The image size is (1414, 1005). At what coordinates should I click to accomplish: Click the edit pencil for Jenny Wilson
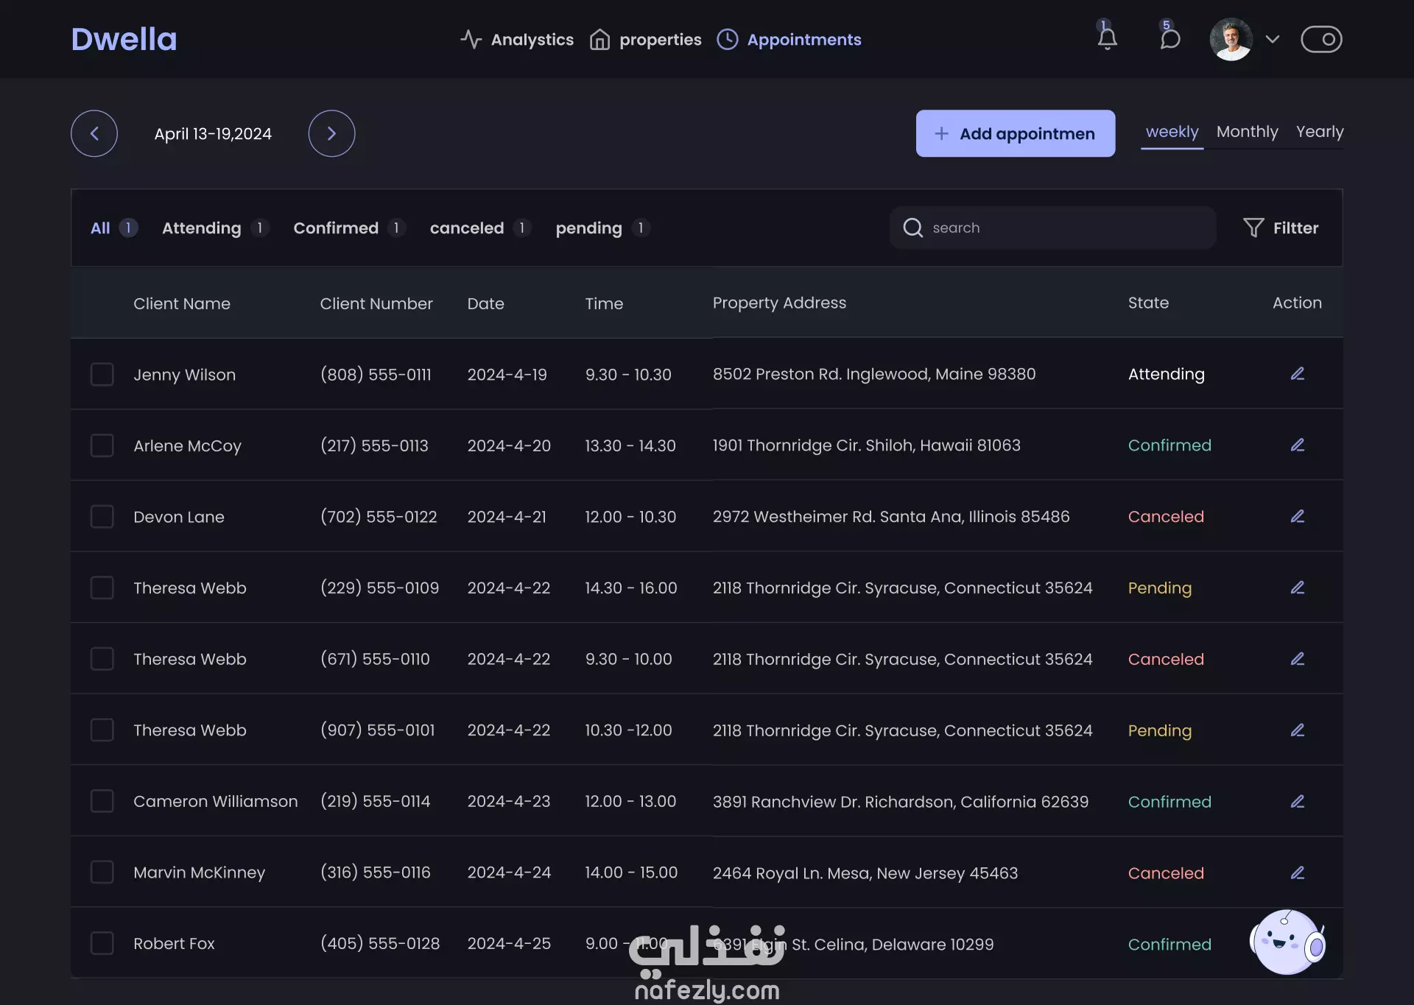click(x=1297, y=374)
